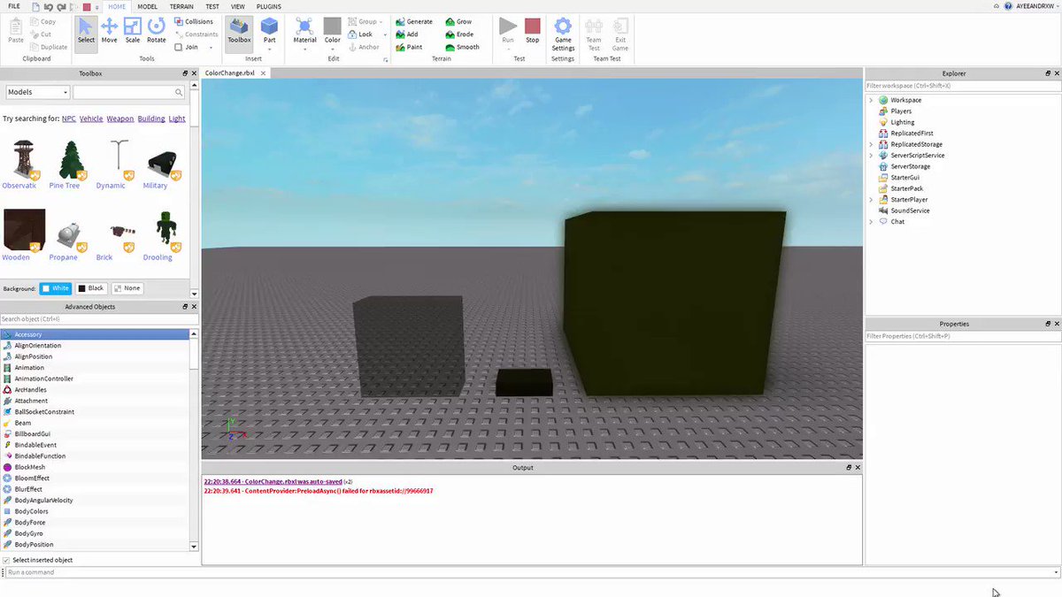
Task: Open command bar history dropdown
Action: pyautogui.click(x=1056, y=572)
